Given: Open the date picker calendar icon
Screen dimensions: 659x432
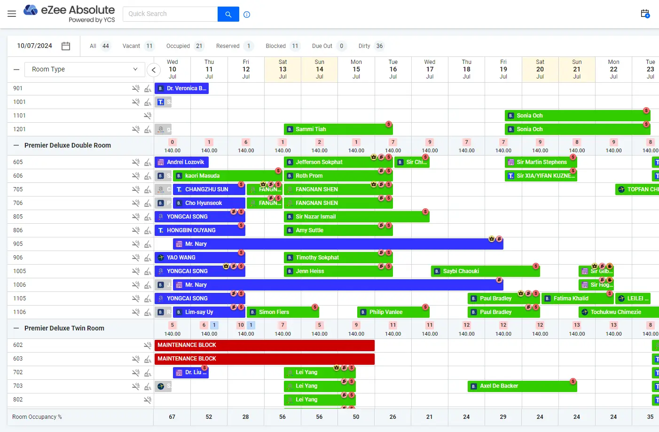Looking at the screenshot, I should (x=66, y=46).
